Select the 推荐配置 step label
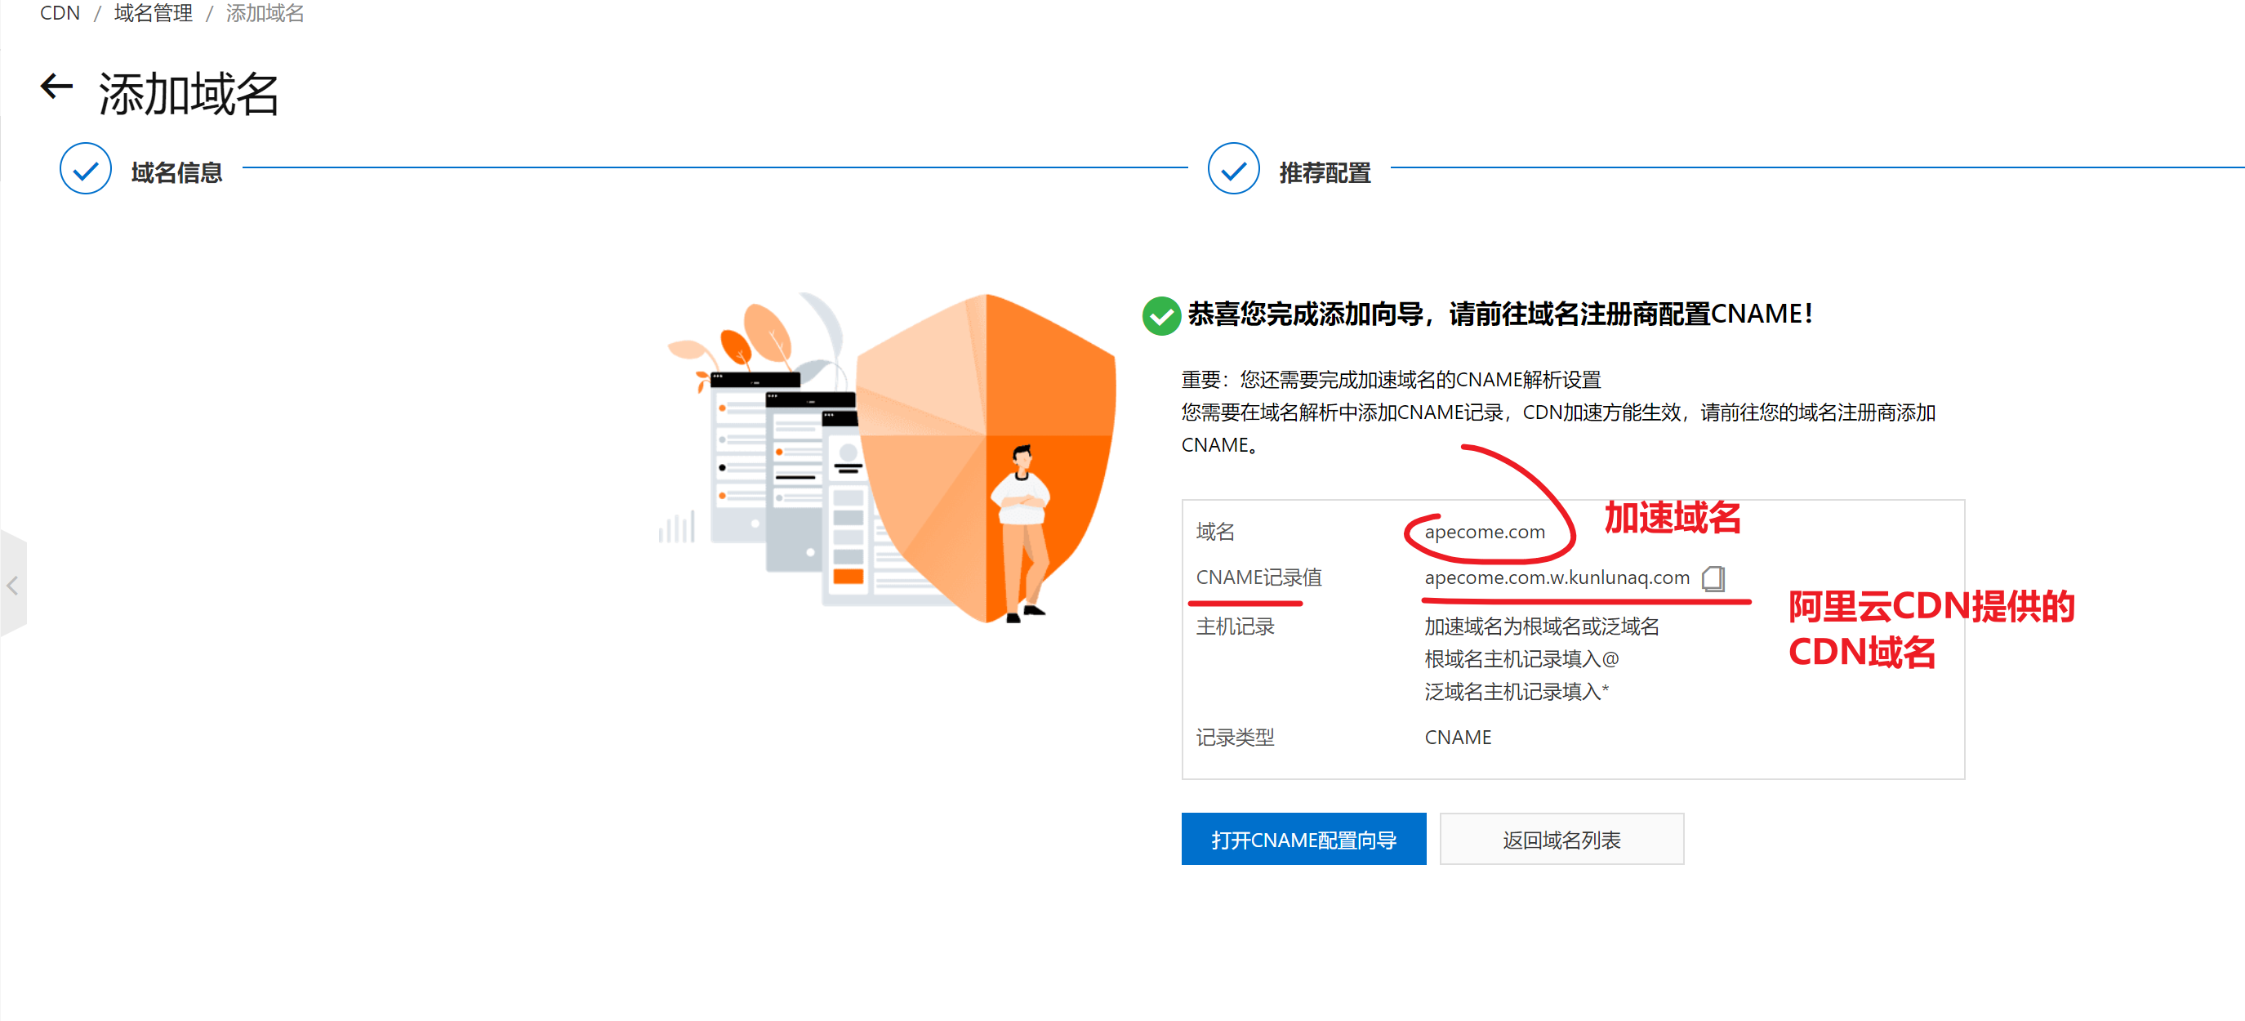Image resolution: width=2245 pixels, height=1021 pixels. pos(1325,172)
